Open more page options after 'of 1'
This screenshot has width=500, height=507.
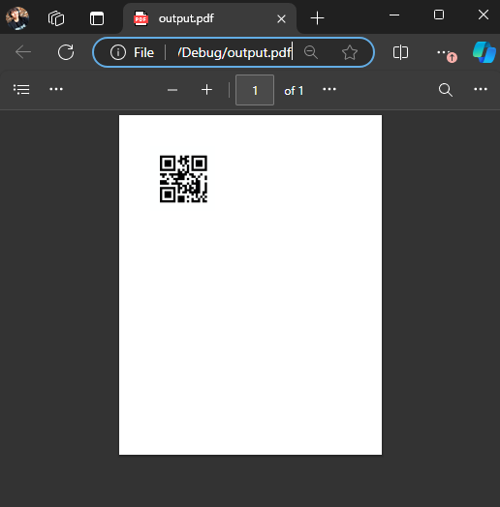(x=329, y=89)
